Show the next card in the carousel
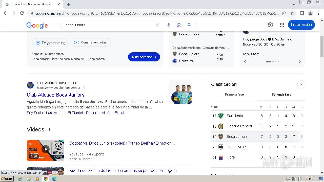The image size is (324, 182). (x=300, y=62)
